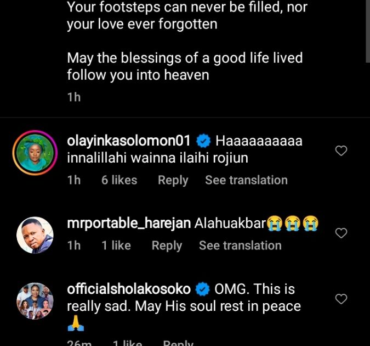Like olayinkasolomon01's comment with the heart

(x=341, y=150)
